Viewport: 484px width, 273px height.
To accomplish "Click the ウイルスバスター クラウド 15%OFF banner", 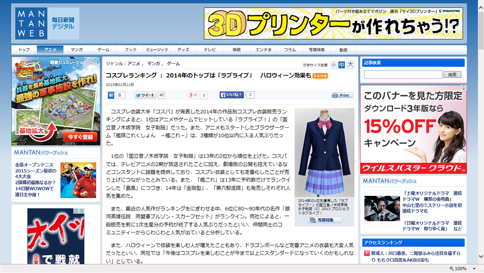I will click(413, 130).
